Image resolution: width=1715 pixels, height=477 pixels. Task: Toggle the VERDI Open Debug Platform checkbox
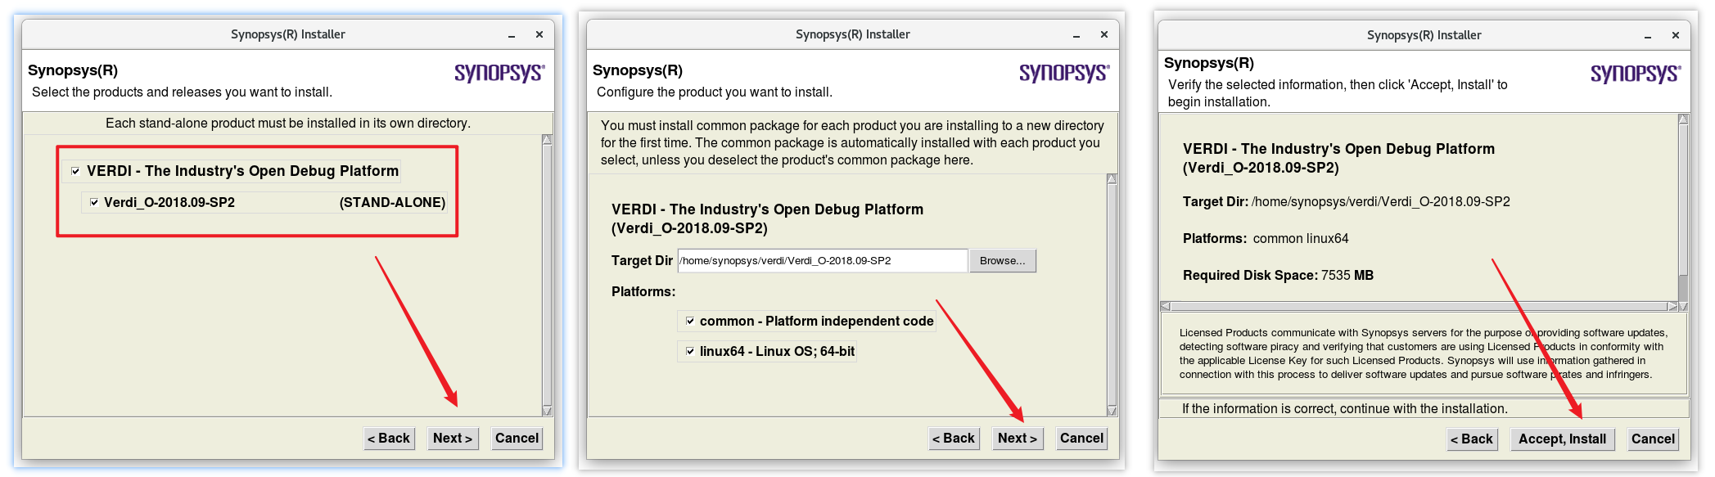coord(75,171)
